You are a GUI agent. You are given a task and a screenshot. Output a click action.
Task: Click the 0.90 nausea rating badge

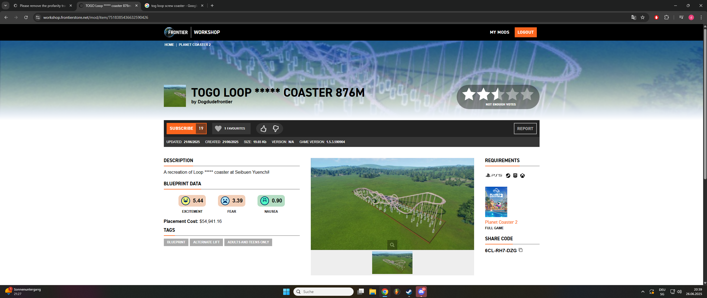(271, 201)
